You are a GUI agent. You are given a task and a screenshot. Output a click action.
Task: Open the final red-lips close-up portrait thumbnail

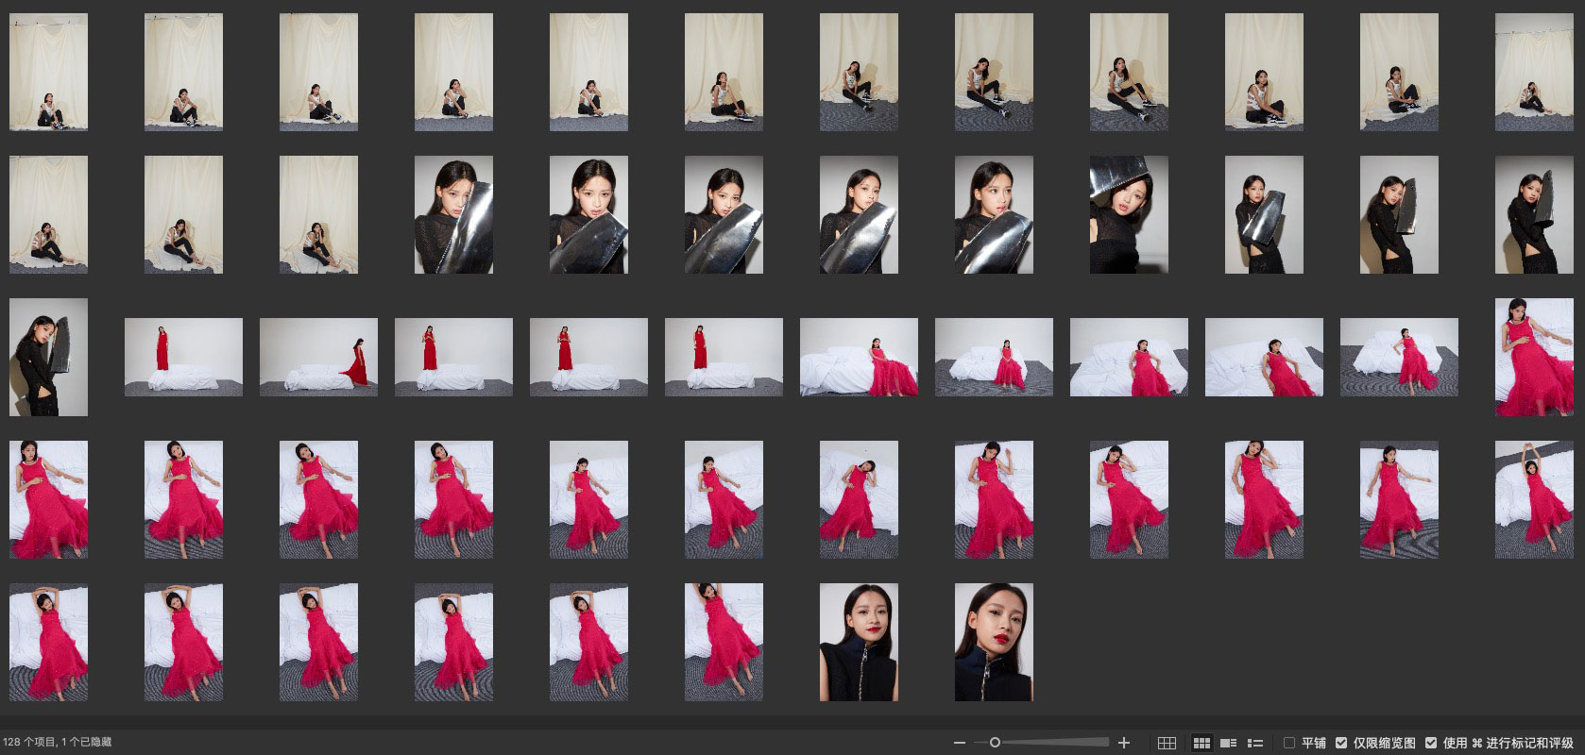tap(994, 642)
